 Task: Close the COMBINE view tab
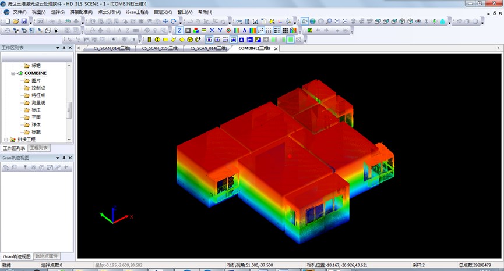(x=276, y=49)
